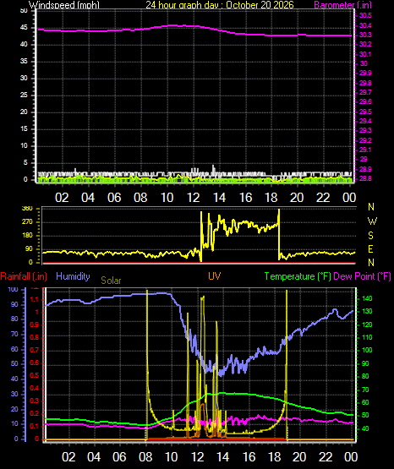Click the '18' hour label under the windspeed graph
The height and width of the screenshot is (469, 394).
tap(271, 198)
